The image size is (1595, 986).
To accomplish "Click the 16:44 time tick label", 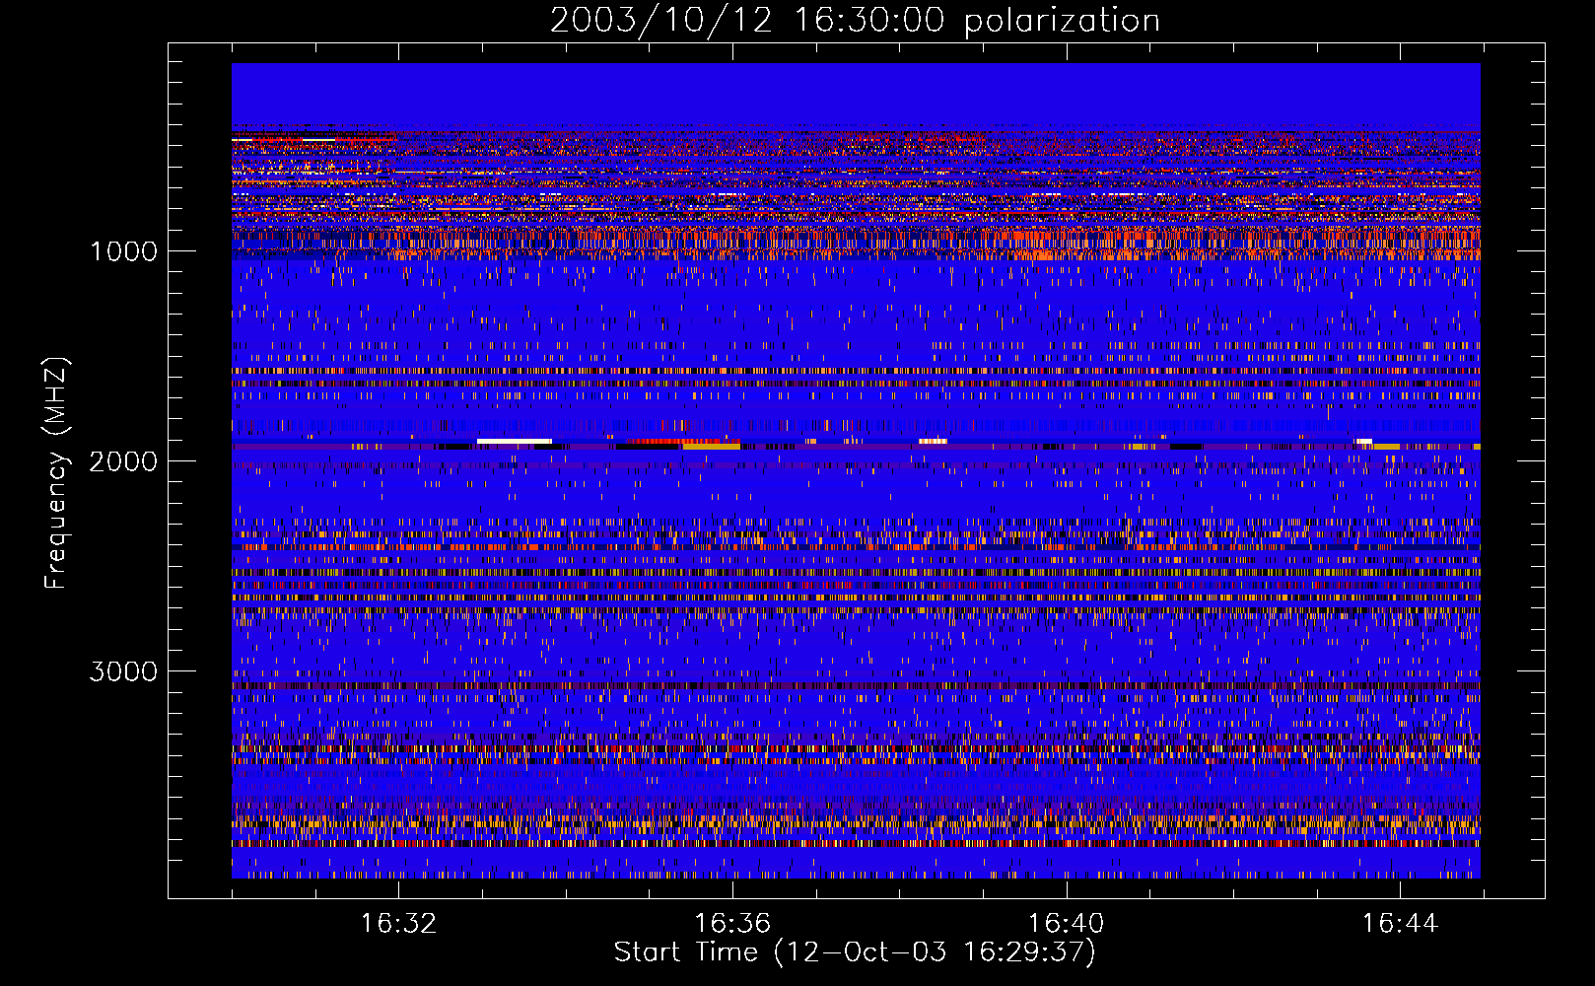I will tap(1401, 924).
